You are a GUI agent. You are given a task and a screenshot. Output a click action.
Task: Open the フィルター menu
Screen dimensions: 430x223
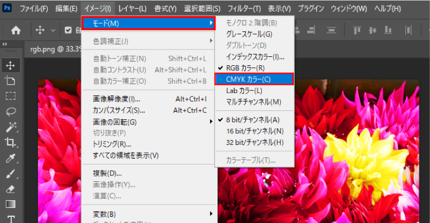point(245,9)
